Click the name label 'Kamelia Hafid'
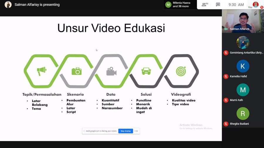Screen dimensions: 264x148 pos(238,76)
